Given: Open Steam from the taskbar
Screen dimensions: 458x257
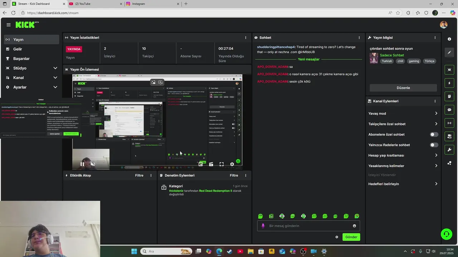Looking at the screenshot, I should [x=229, y=251].
